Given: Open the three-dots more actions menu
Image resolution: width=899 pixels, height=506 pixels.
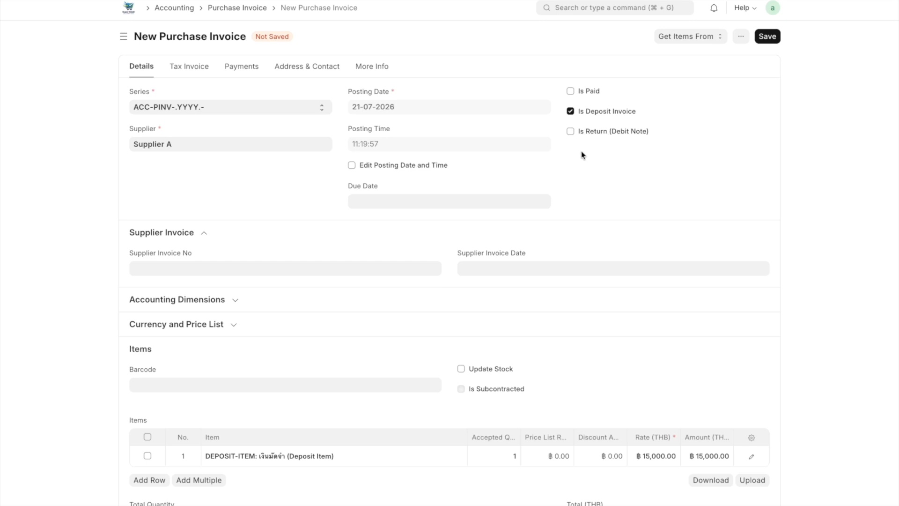Looking at the screenshot, I should 741,37.
